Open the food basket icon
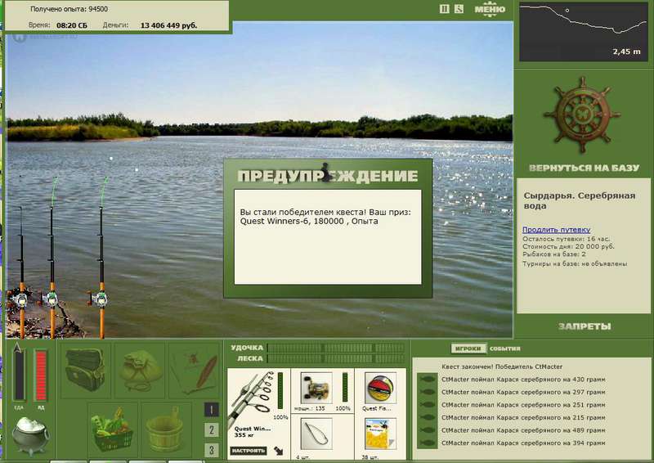 [112, 429]
